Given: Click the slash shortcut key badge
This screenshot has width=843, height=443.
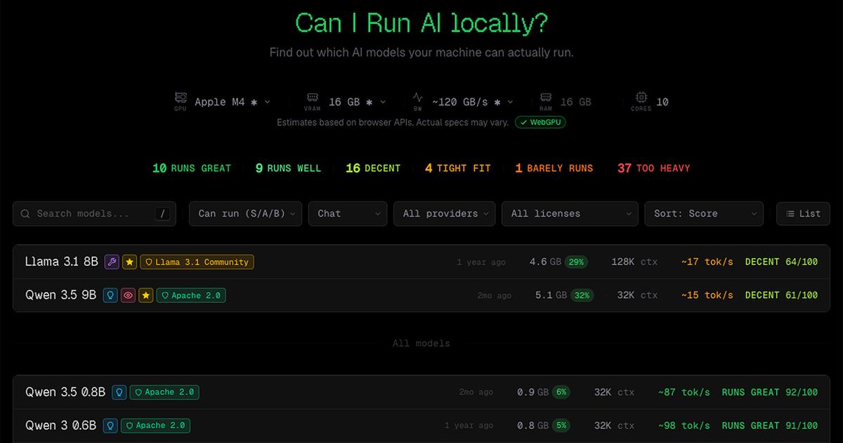Looking at the screenshot, I should coord(163,214).
